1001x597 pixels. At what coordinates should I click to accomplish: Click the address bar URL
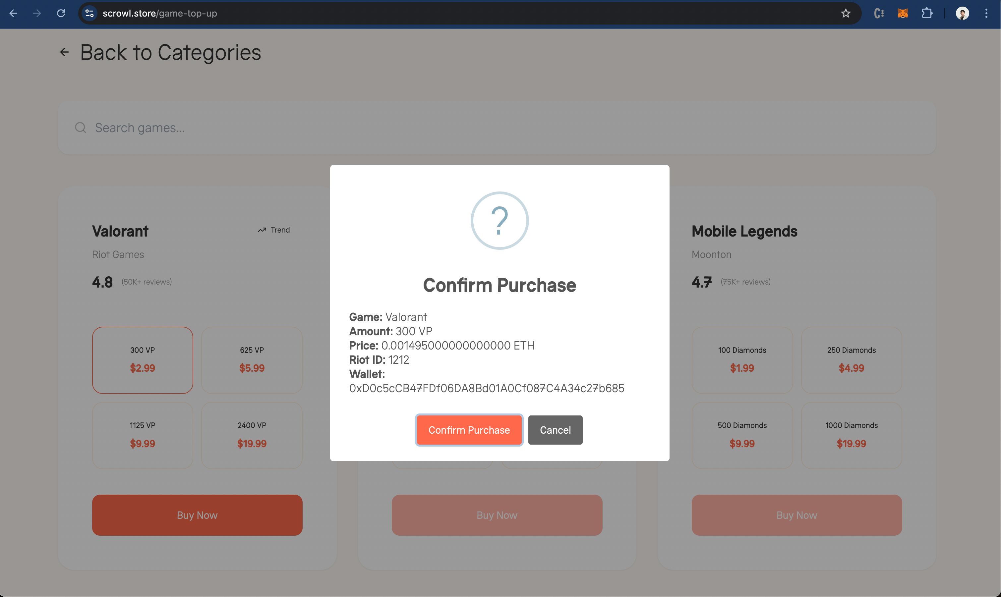160,13
